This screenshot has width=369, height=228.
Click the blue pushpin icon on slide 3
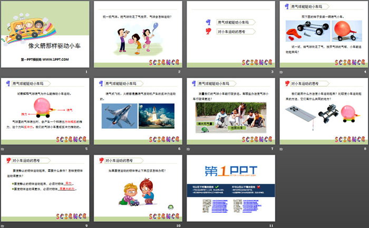(209, 23)
